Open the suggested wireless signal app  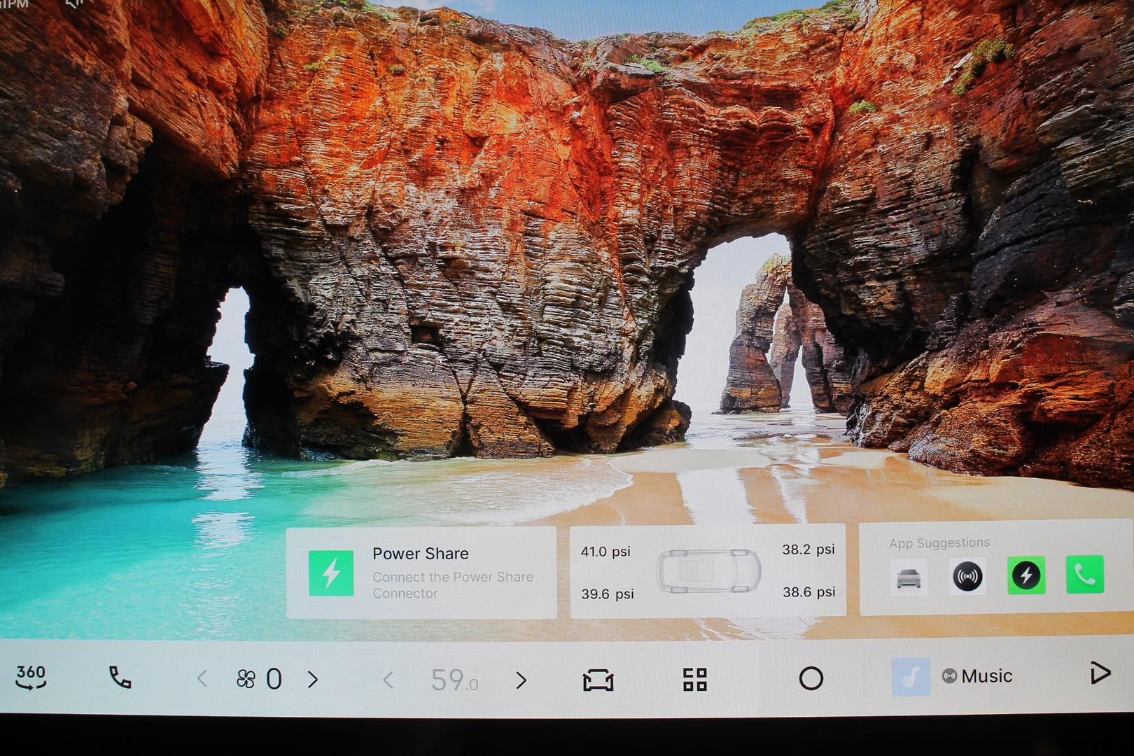pyautogui.click(x=967, y=577)
